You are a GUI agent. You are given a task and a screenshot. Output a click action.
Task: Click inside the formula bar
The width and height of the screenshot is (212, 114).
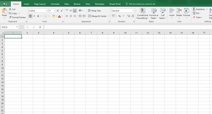(128, 27)
